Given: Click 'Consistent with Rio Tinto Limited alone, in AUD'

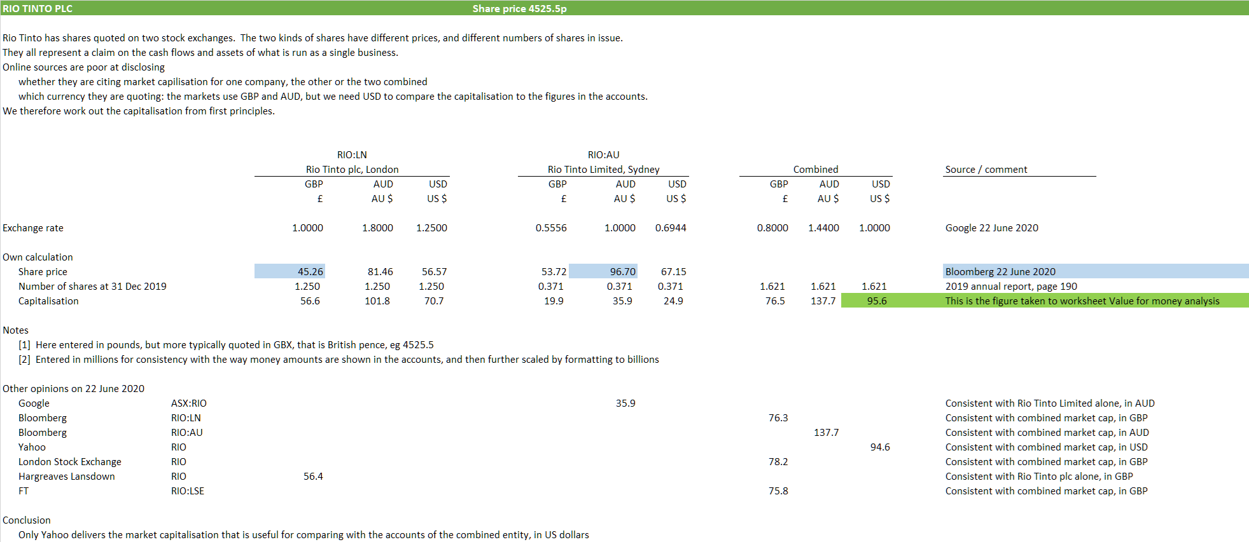Looking at the screenshot, I should point(1050,403).
